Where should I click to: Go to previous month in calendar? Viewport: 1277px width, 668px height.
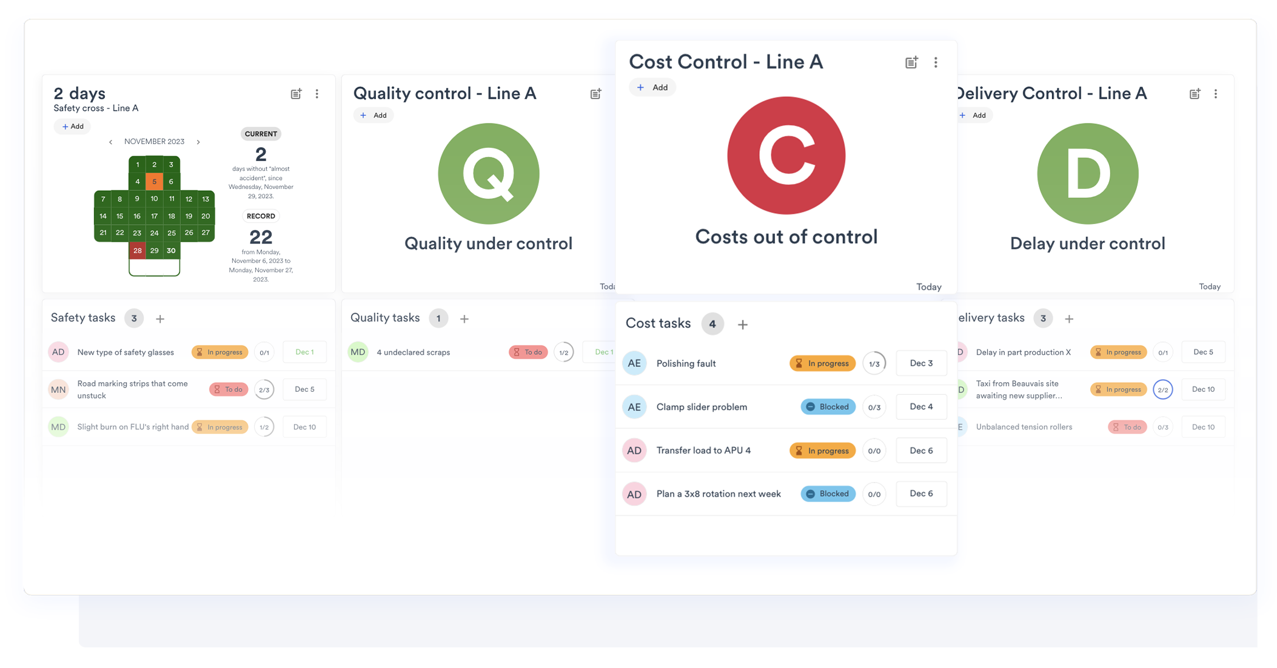[x=110, y=142]
